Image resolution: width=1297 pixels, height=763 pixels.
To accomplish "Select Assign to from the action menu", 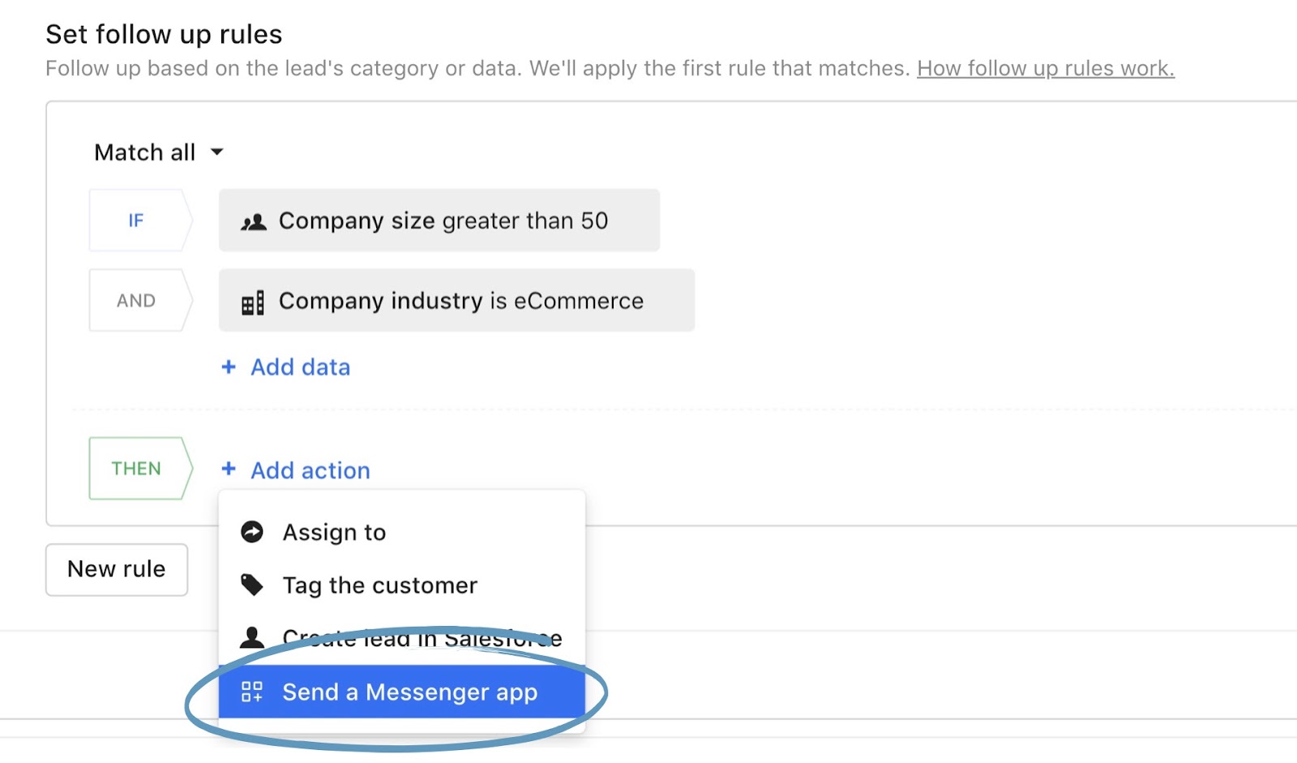I will coord(334,533).
